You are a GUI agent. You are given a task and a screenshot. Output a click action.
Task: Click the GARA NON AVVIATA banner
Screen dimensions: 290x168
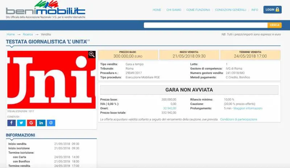pyautogui.click(x=189, y=90)
